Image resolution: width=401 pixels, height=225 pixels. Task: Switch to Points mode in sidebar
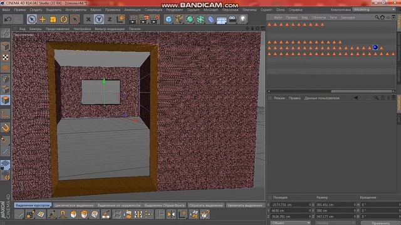[6, 79]
